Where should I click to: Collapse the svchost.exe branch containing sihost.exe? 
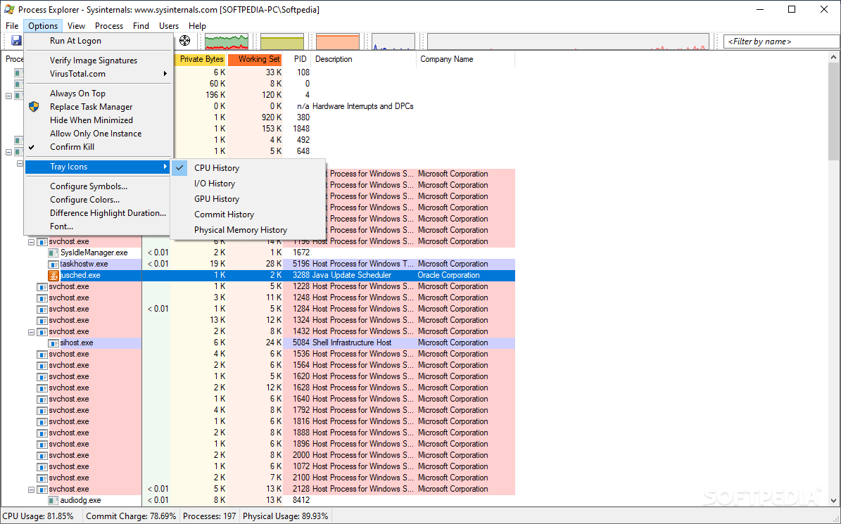[x=31, y=331]
